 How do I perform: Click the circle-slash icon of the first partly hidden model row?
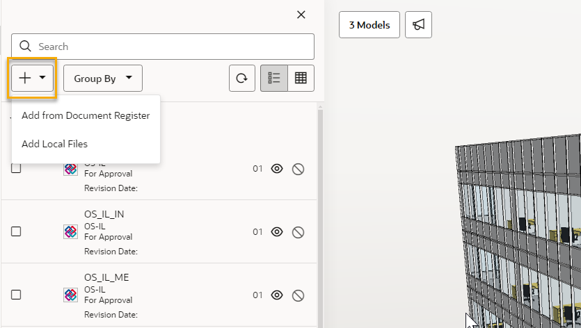298,169
